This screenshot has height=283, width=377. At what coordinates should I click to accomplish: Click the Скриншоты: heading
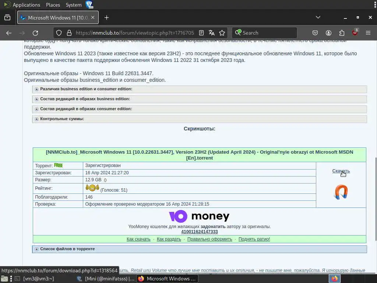tap(199, 129)
